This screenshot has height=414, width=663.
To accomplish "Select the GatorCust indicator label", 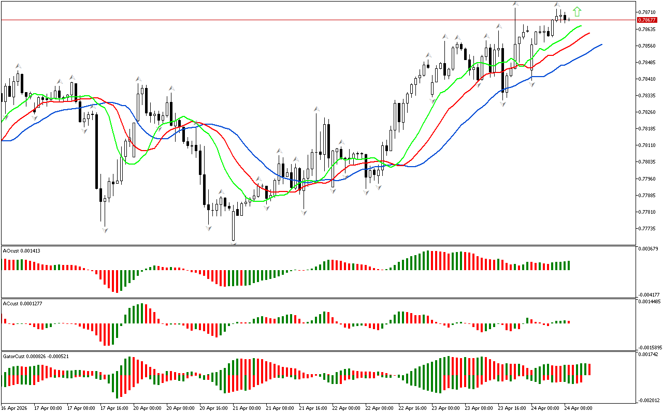I will pyautogui.click(x=35, y=356).
